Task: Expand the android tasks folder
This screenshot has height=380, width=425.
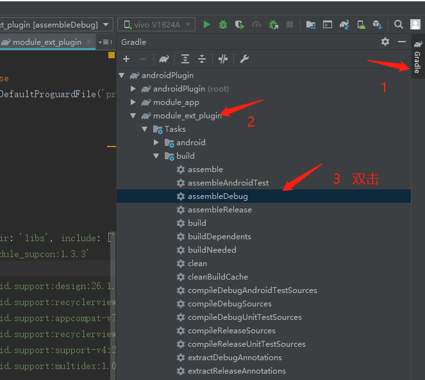Action: (x=156, y=142)
